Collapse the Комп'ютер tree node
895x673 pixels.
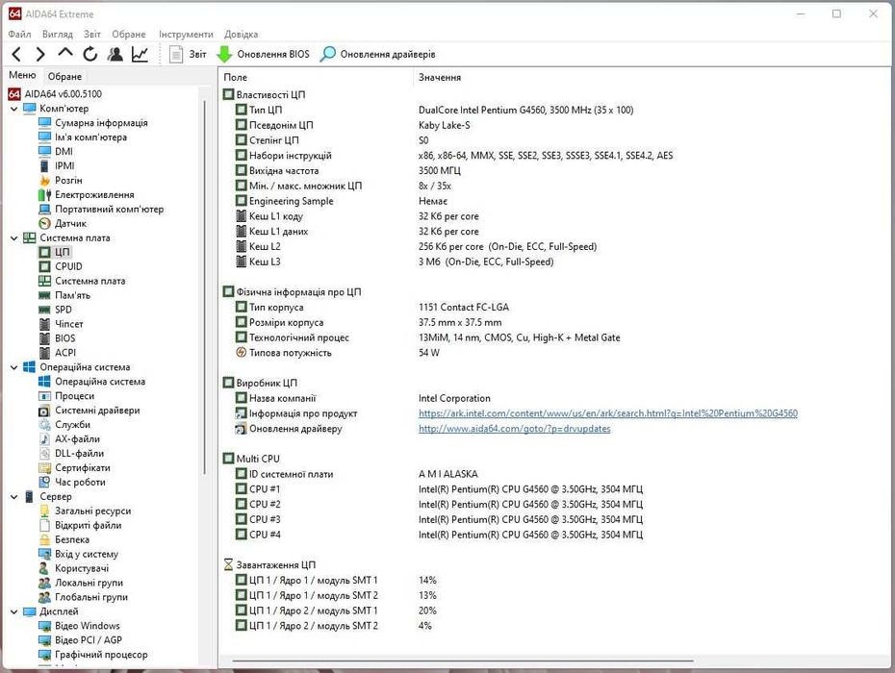(14, 109)
